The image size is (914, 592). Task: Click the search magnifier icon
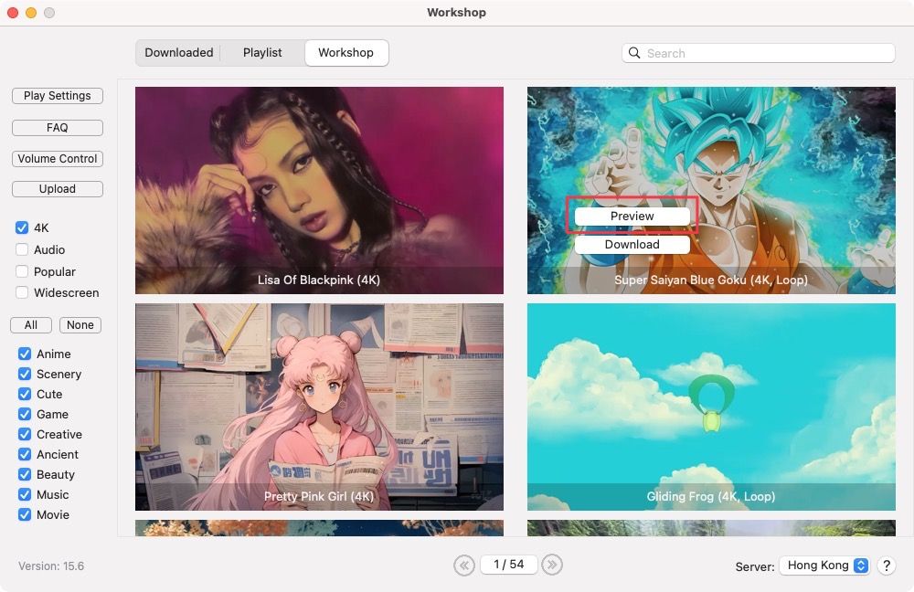[635, 53]
